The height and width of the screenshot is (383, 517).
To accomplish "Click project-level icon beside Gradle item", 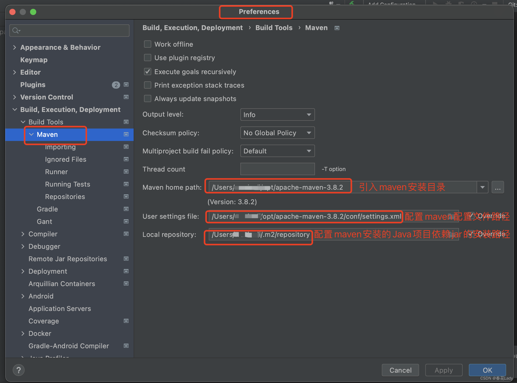I will 126,209.
